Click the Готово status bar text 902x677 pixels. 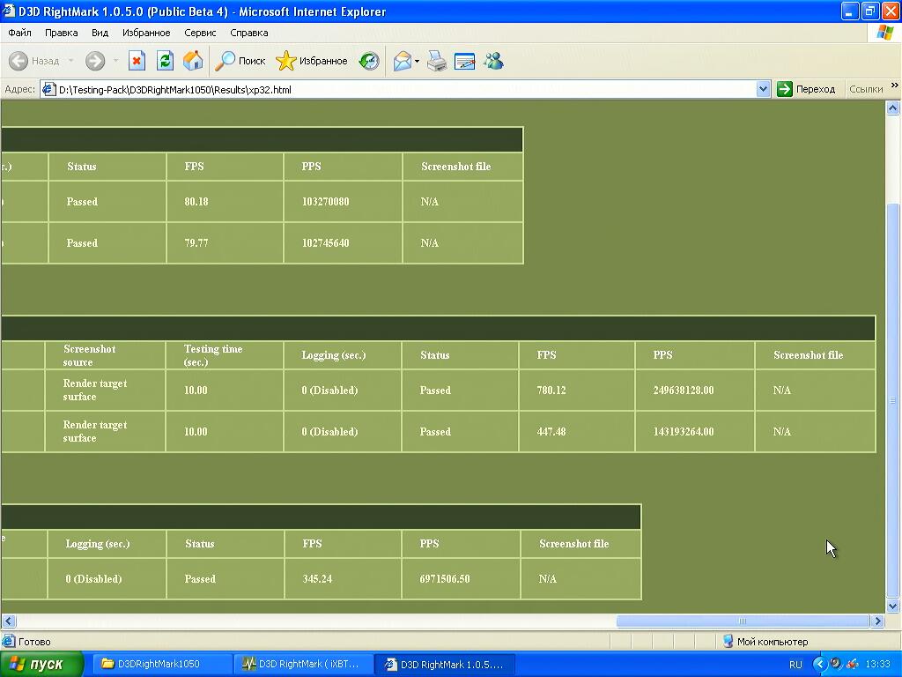pos(34,642)
